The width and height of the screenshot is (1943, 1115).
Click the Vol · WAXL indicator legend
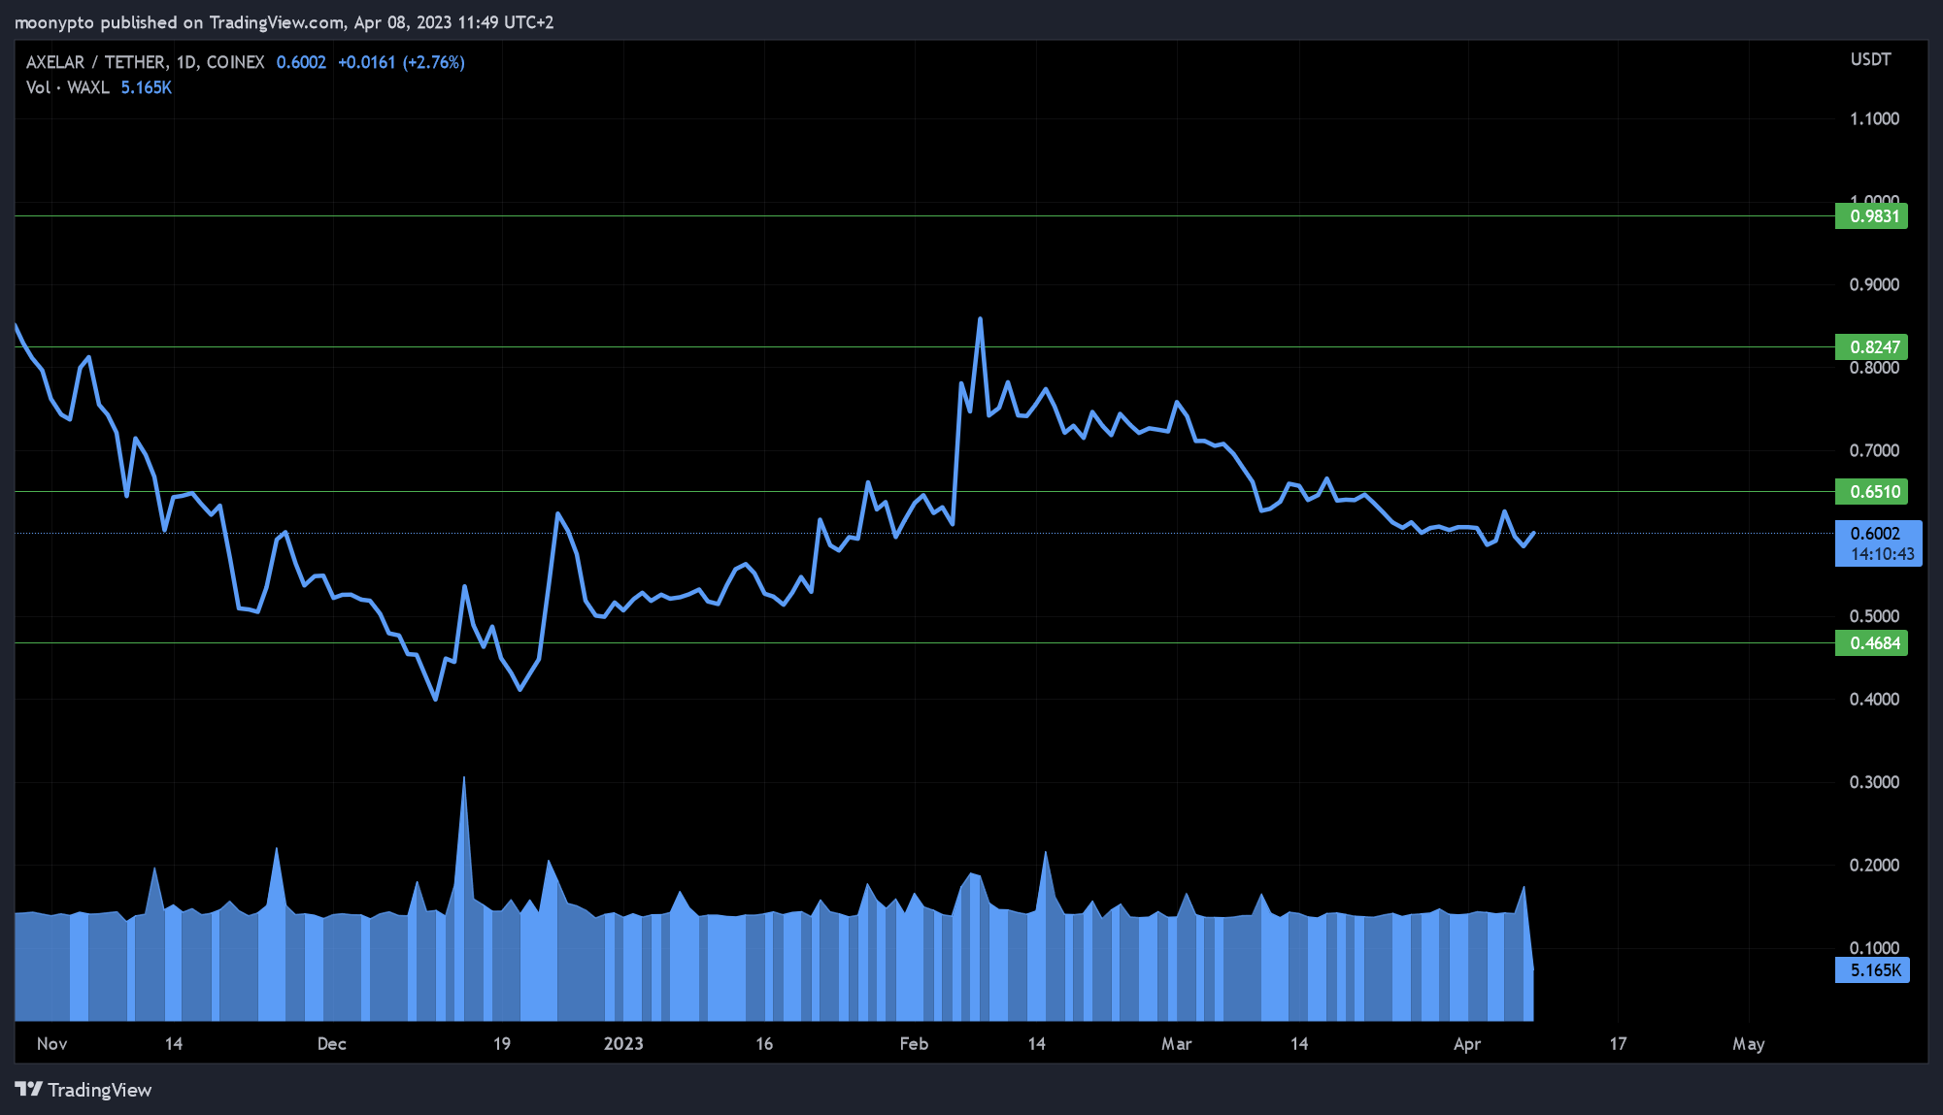(68, 87)
